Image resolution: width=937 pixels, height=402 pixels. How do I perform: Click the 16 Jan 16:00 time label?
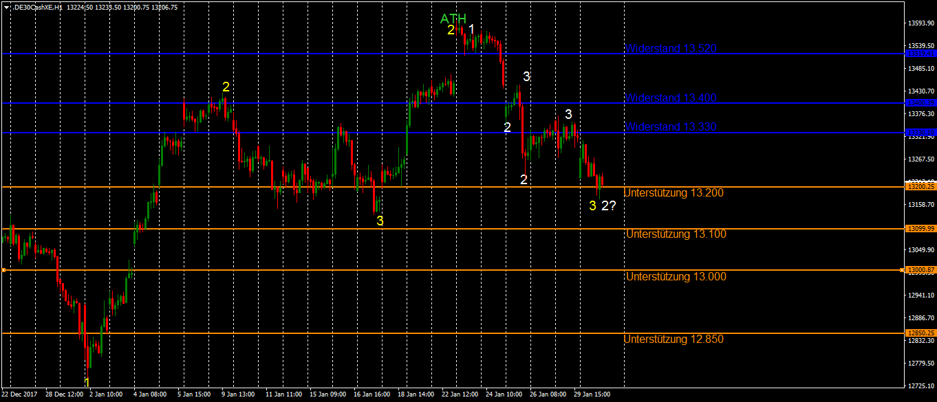(x=372, y=395)
